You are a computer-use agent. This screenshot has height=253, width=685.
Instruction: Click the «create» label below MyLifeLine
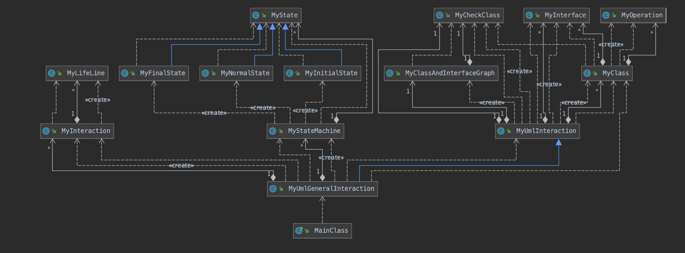98,100
